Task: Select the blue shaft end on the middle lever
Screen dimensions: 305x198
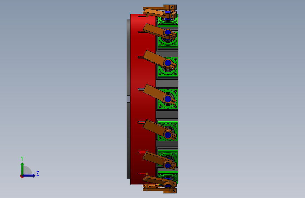Action: 168,99
